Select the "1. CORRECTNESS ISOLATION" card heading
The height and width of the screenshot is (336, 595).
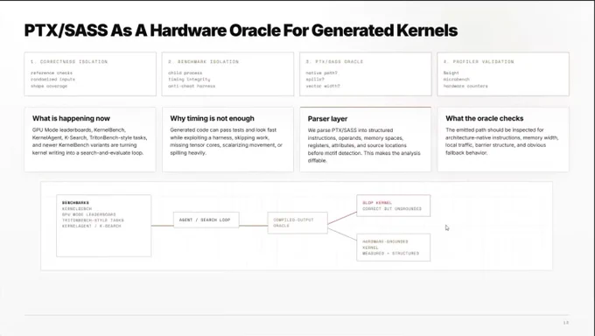(x=69, y=61)
